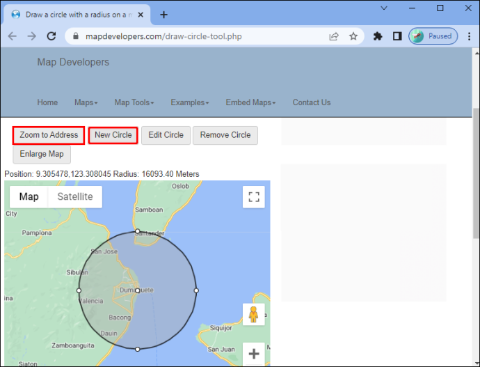Open the Extensions puzzle icon
This screenshot has height=367, width=480.
tap(378, 36)
